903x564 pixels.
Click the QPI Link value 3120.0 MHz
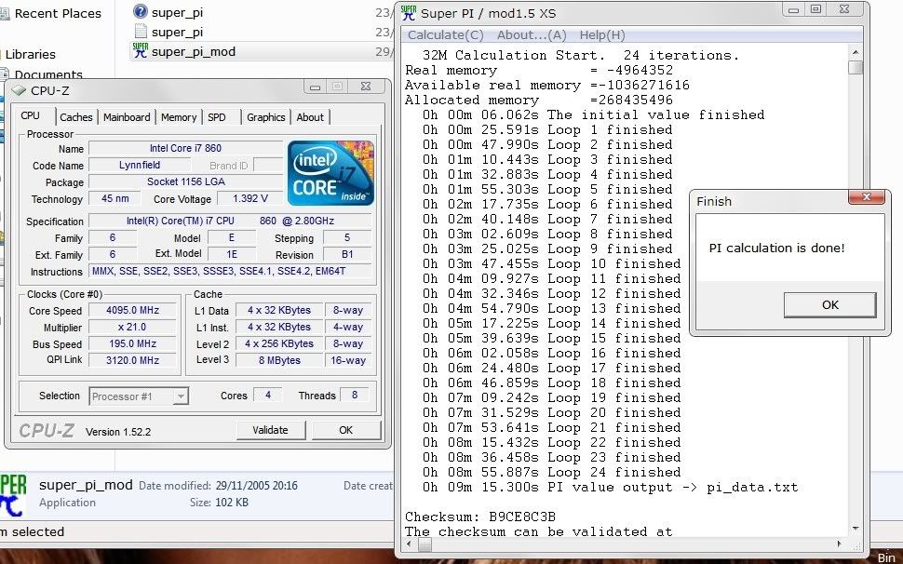tap(132, 360)
